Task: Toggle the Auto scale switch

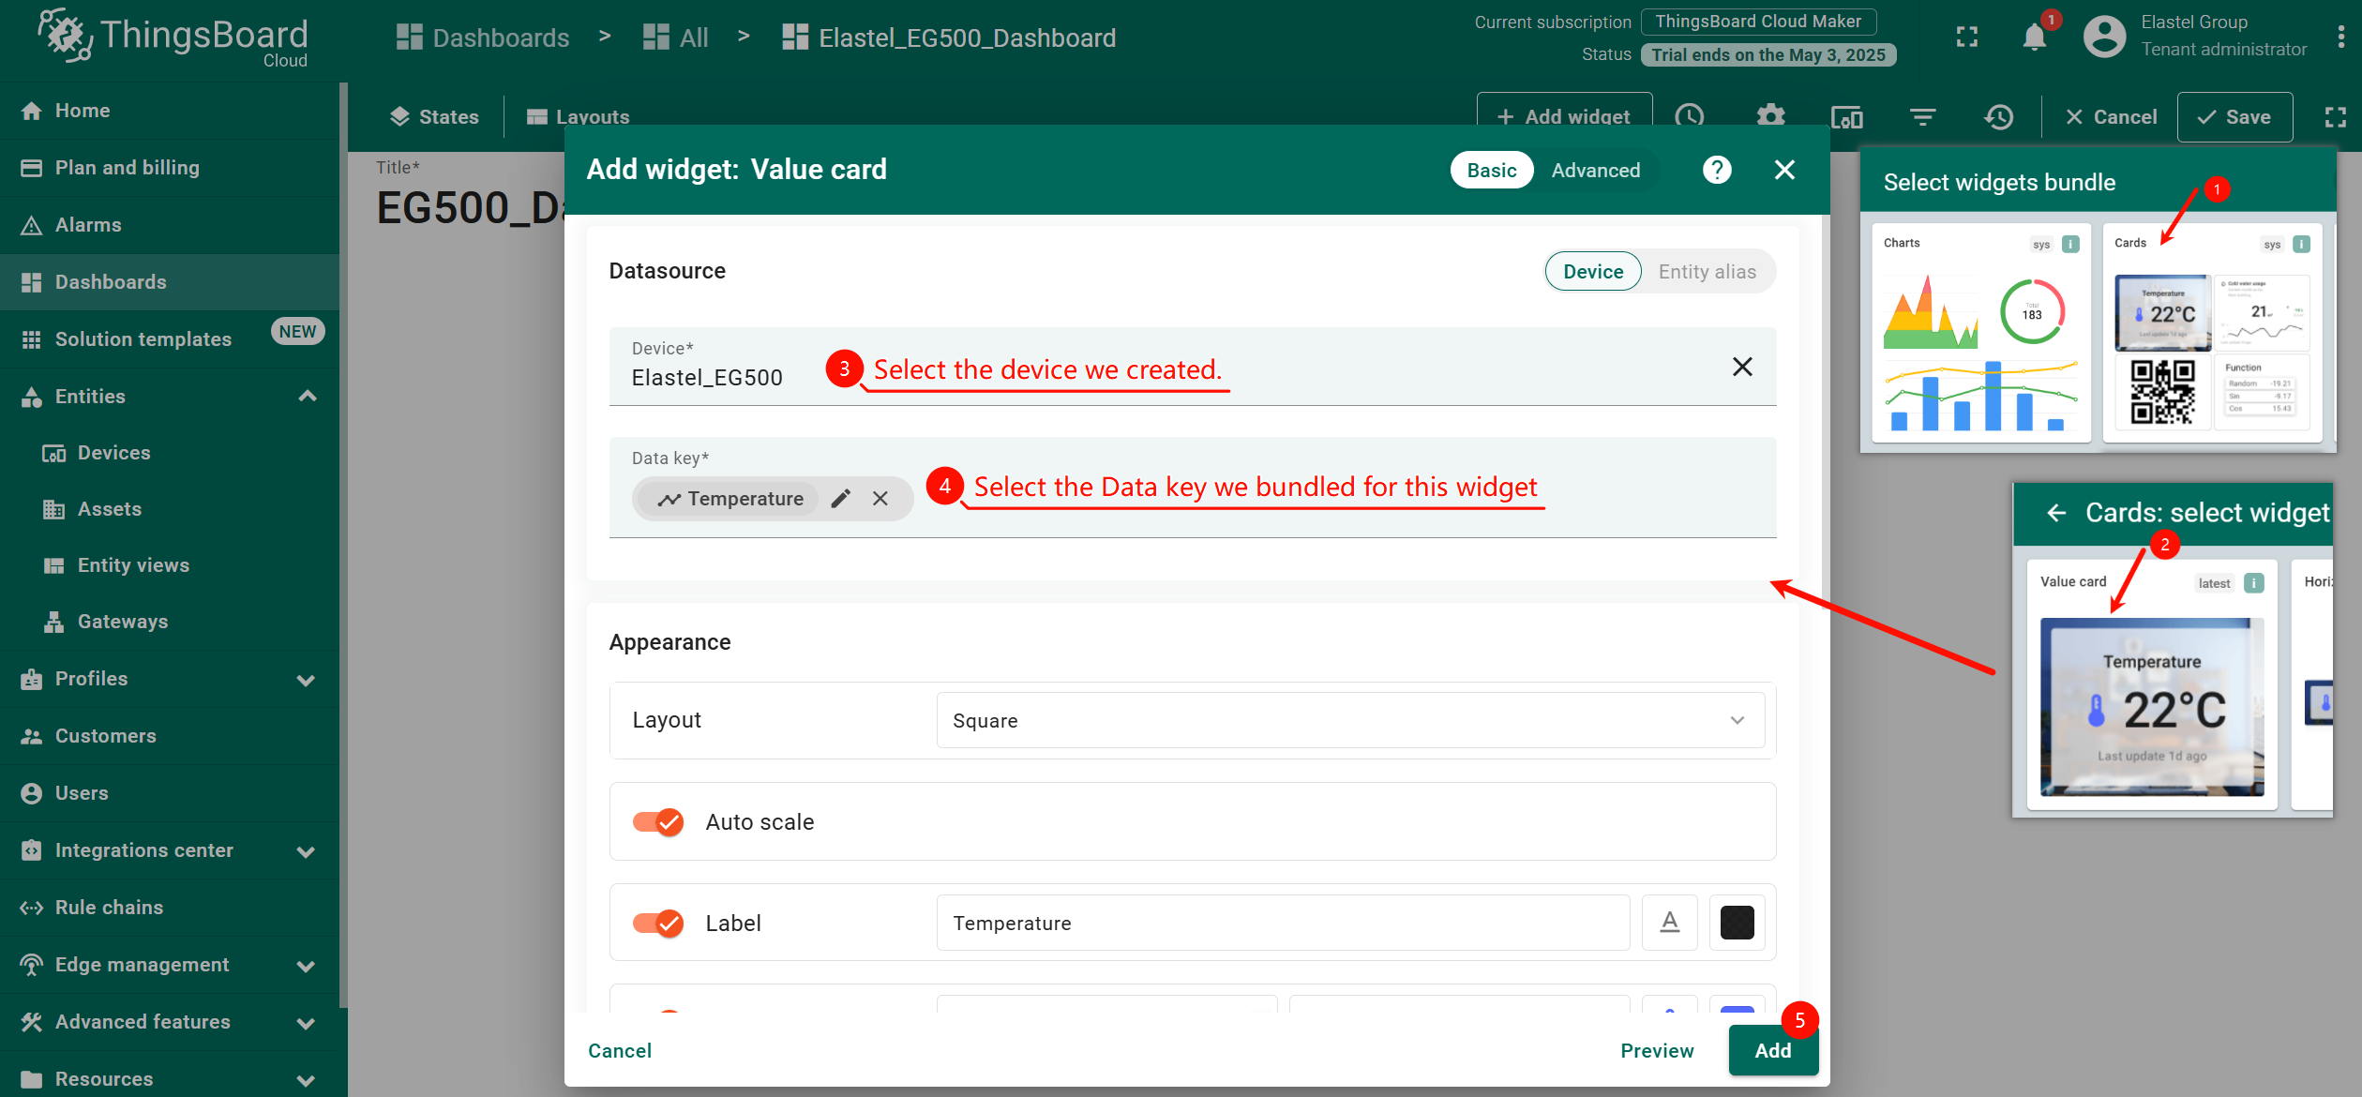Action: click(658, 822)
